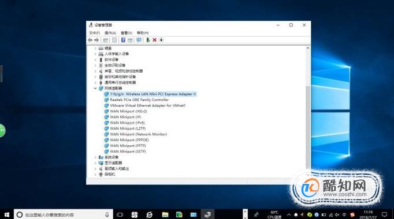Click the forward arrow in toolbar

pyautogui.click(x=96, y=40)
